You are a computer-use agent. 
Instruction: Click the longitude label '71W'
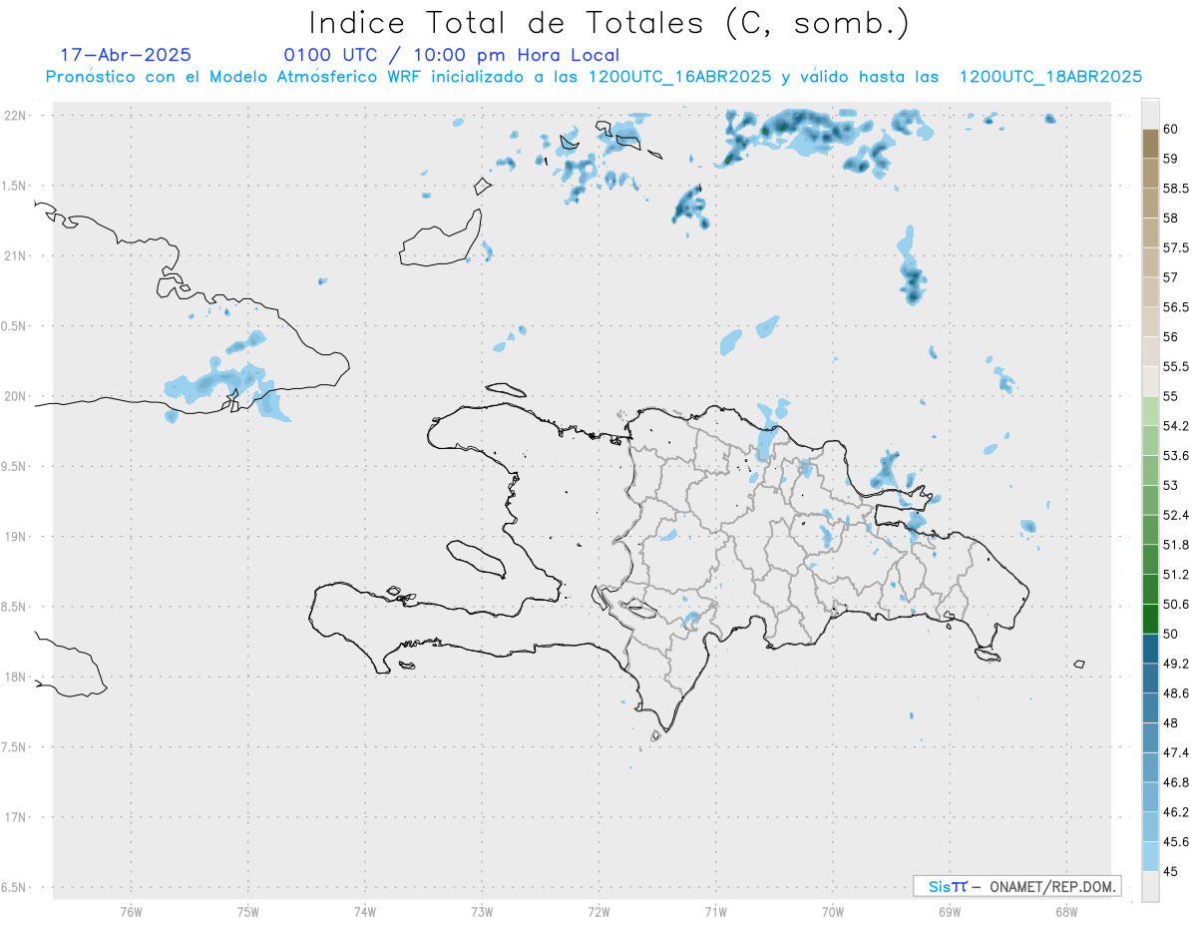(x=715, y=911)
